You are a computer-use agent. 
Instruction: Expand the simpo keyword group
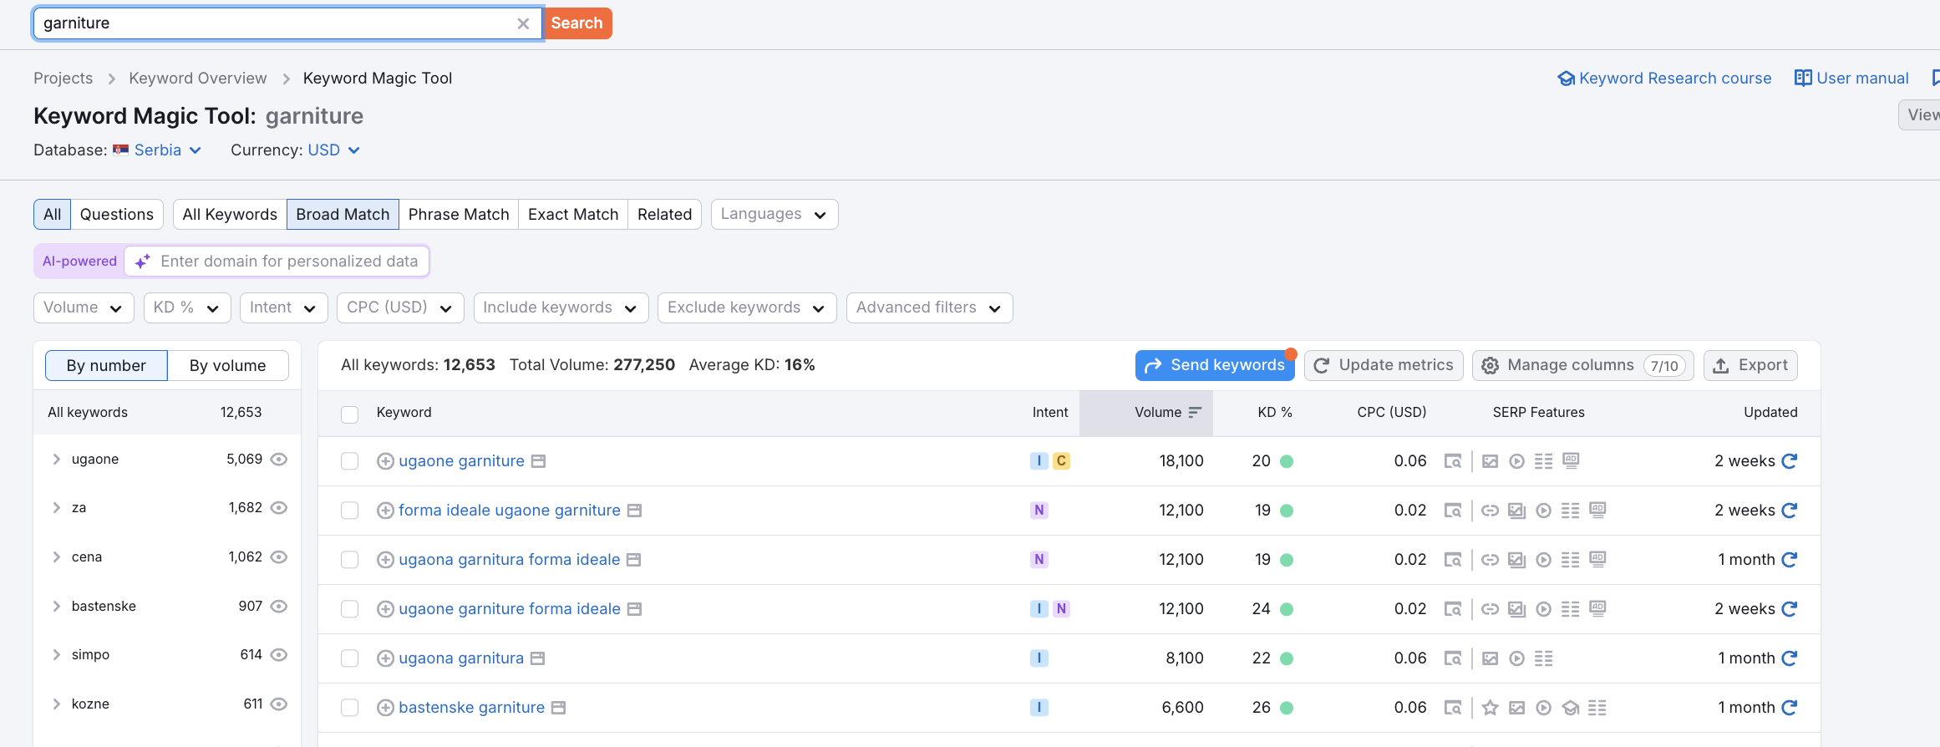tap(56, 655)
